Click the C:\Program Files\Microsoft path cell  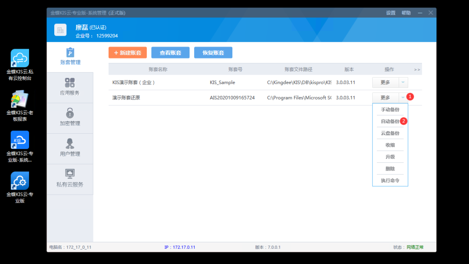pos(299,98)
